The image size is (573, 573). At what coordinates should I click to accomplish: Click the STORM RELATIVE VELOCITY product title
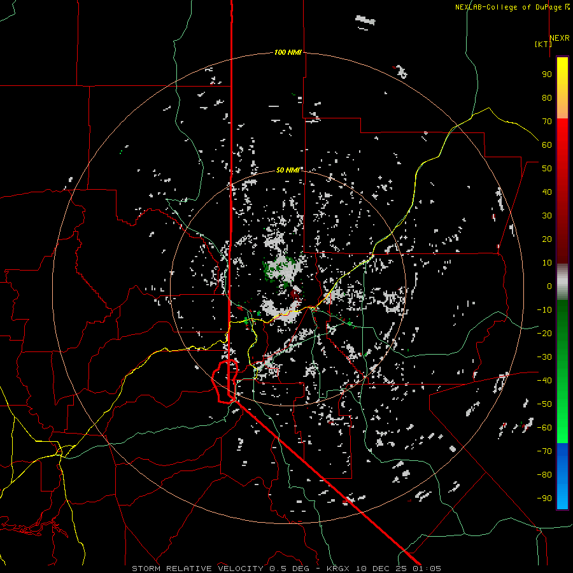[197, 569]
